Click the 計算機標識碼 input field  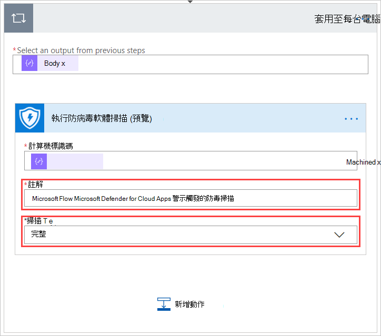click(x=190, y=161)
